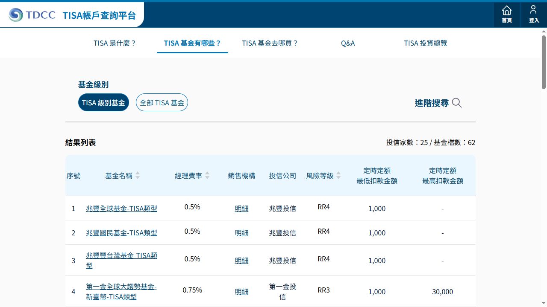Screen dimensions: 547x307
Task: Sort by management fee rate arrows
Action: point(207,175)
